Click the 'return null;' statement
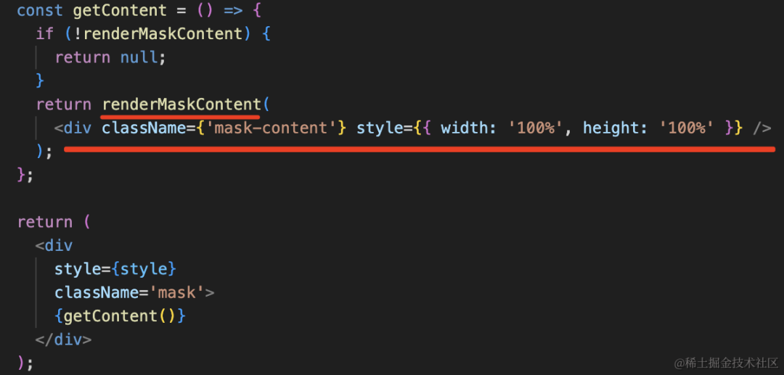 point(110,57)
